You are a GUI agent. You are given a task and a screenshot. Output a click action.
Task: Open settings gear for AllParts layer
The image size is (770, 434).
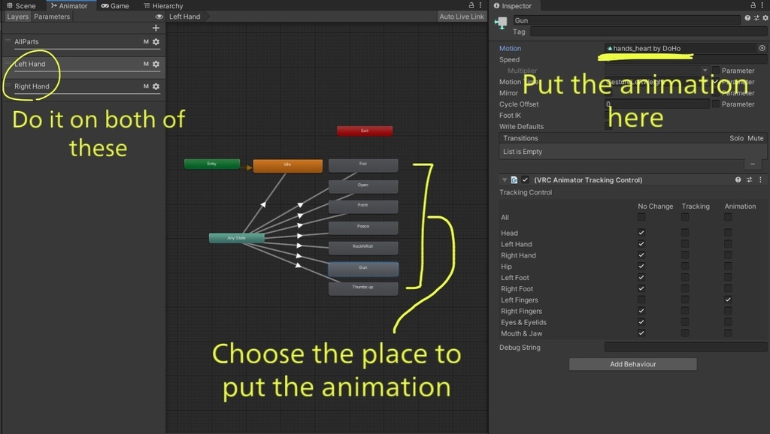point(156,42)
